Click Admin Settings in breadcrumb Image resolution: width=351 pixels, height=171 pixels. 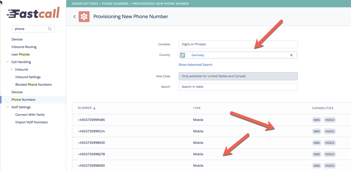[85, 4]
